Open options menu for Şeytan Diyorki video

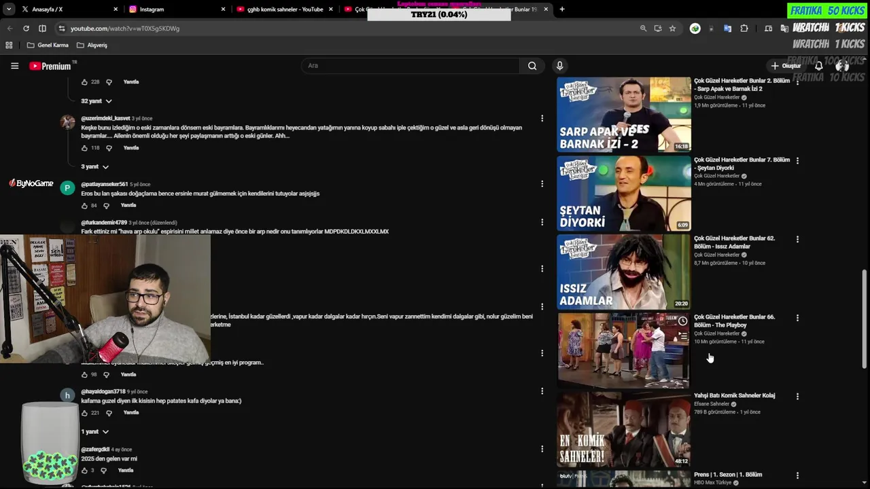coord(797,160)
